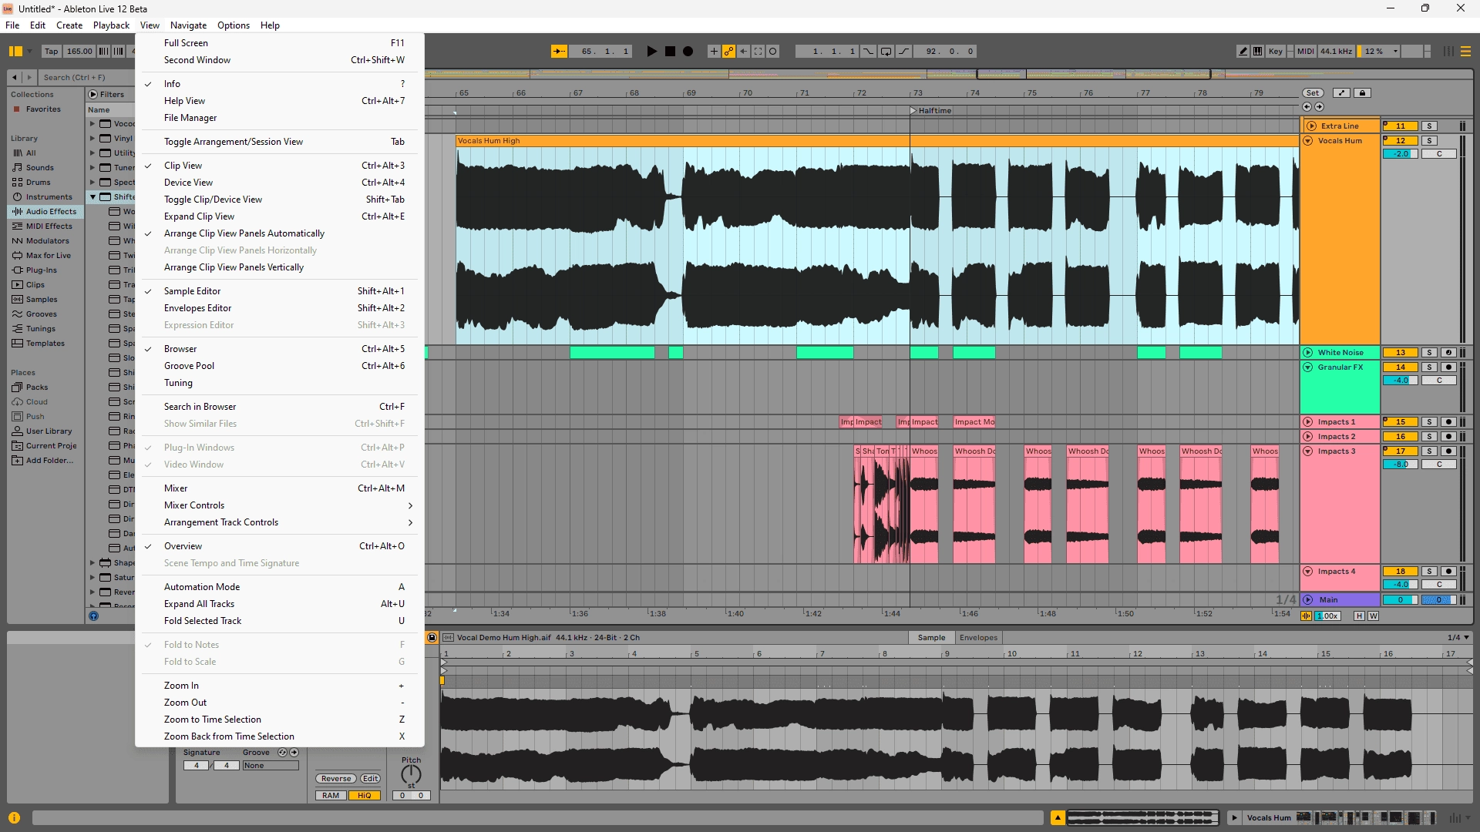Fold the Granular FX track

point(1308,367)
